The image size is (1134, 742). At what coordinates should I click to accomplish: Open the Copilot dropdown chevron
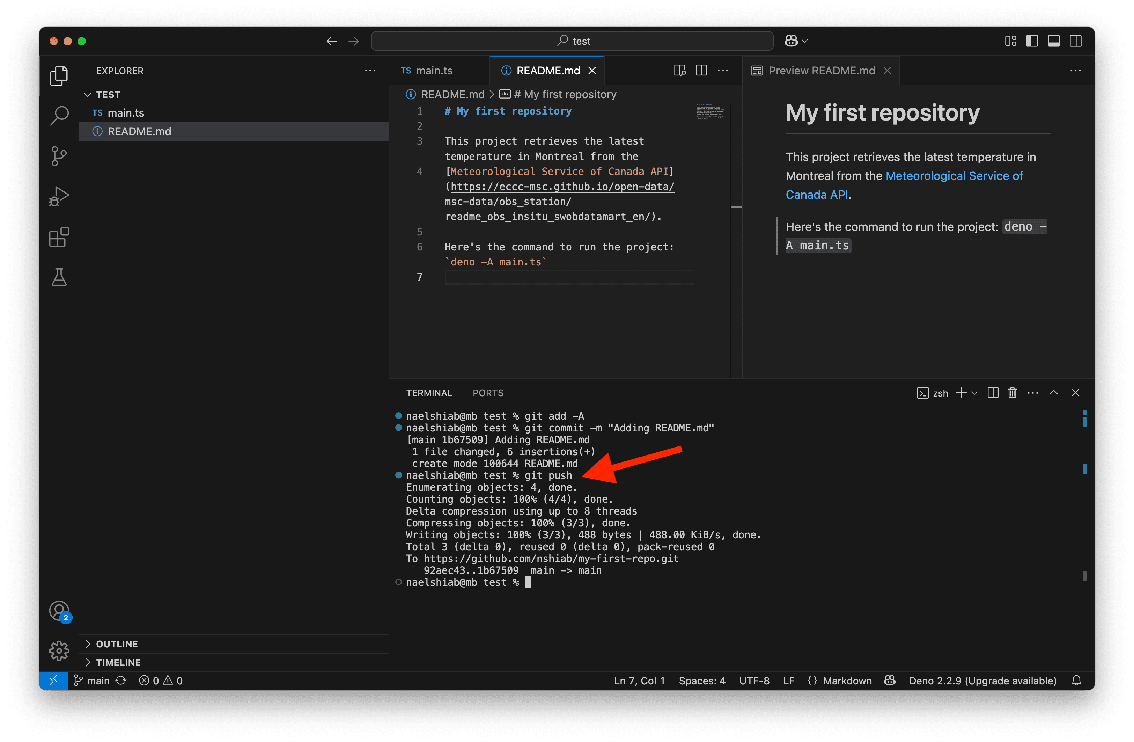[x=805, y=41]
